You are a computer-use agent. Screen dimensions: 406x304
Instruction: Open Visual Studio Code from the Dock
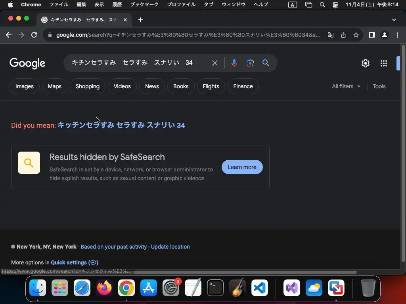pyautogui.click(x=260, y=288)
